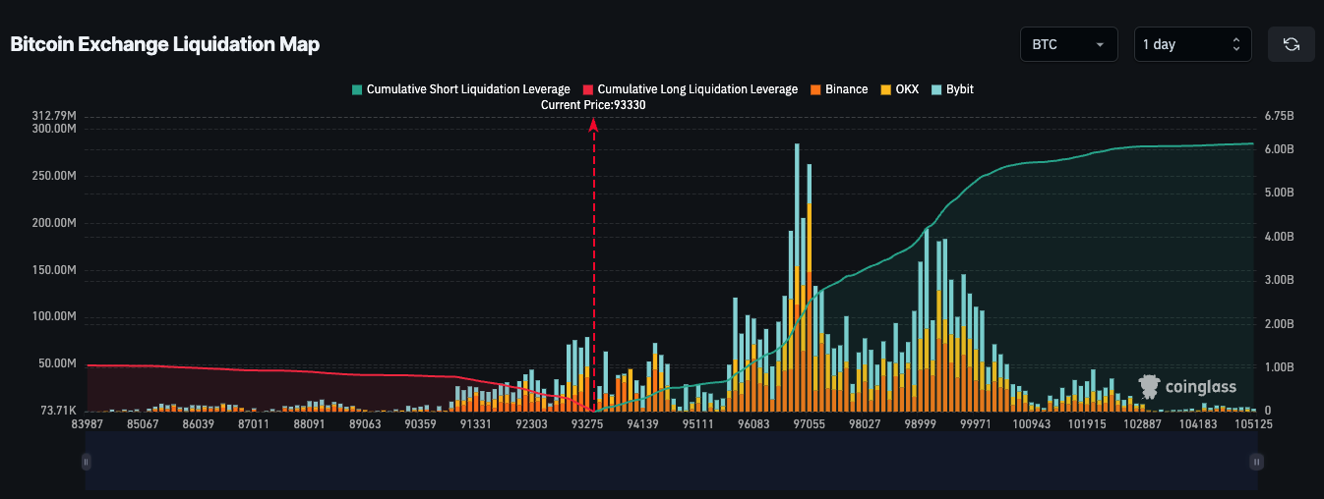This screenshot has width=1324, height=499.
Task: Click the green Cumulative Short legend marker
Action: point(357,89)
